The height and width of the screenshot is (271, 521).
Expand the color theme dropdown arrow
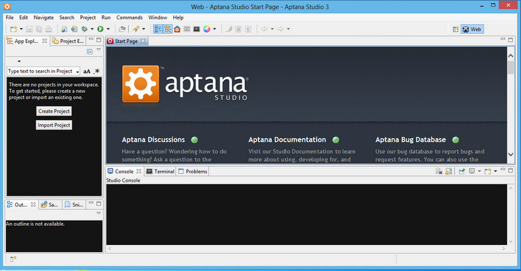[x=214, y=29]
